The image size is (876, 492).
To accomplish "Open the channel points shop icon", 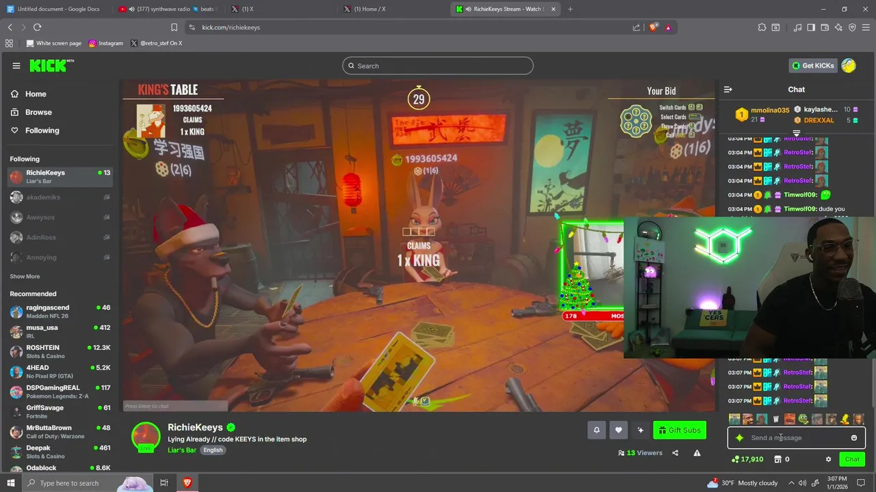I will [x=777, y=459].
